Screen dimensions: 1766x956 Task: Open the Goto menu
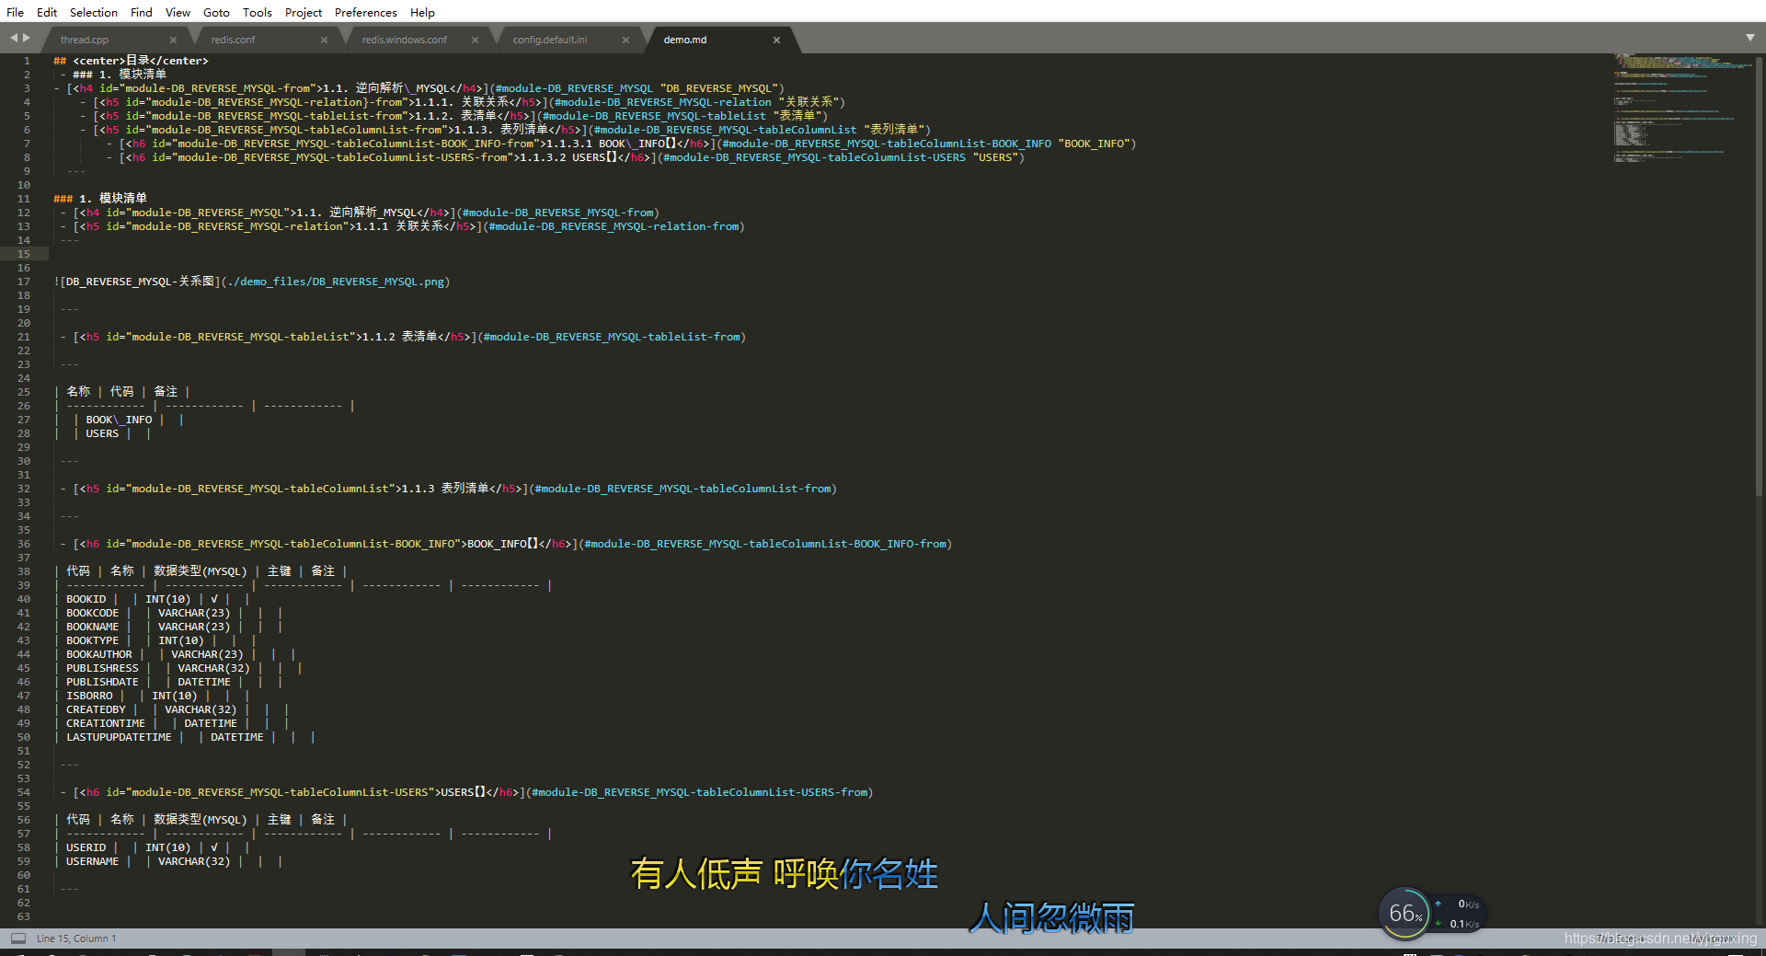pos(216,12)
